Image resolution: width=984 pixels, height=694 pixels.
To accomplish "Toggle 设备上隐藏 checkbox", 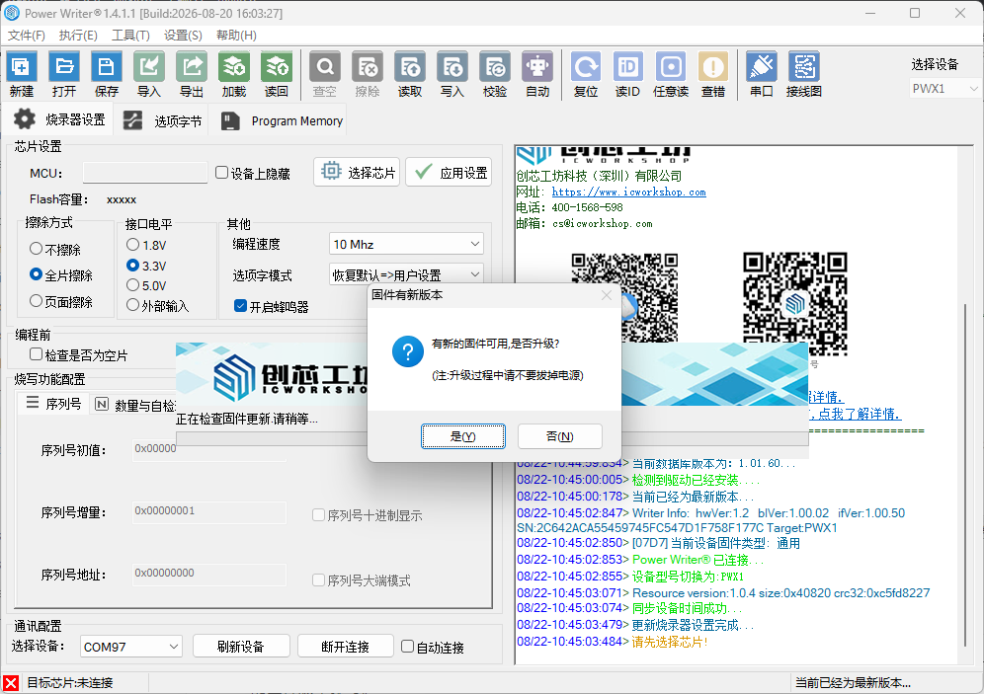I will (x=221, y=173).
